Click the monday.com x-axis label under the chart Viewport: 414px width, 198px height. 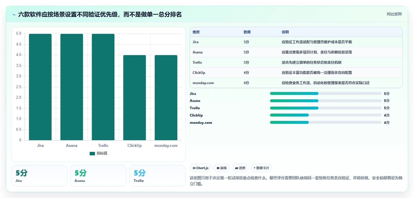(166, 145)
